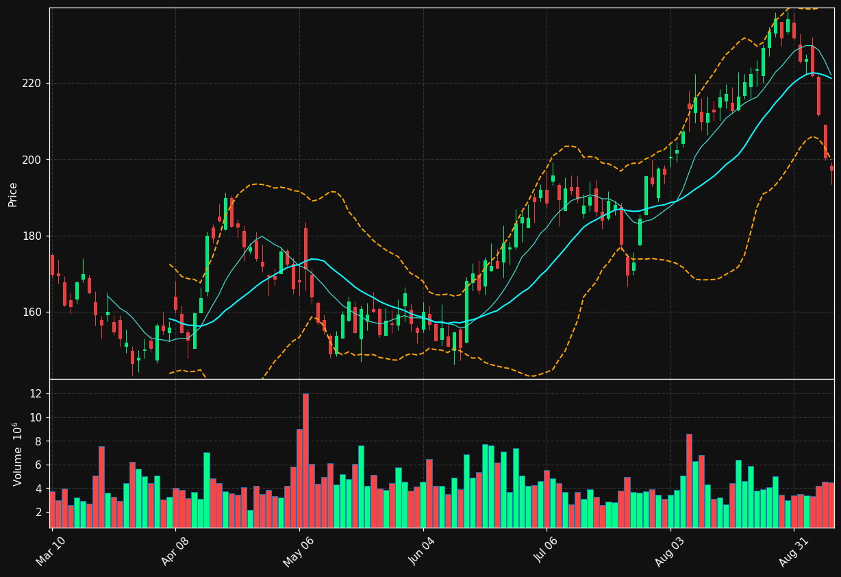
Task: Click the 10 volume tick label
Action: (35, 418)
